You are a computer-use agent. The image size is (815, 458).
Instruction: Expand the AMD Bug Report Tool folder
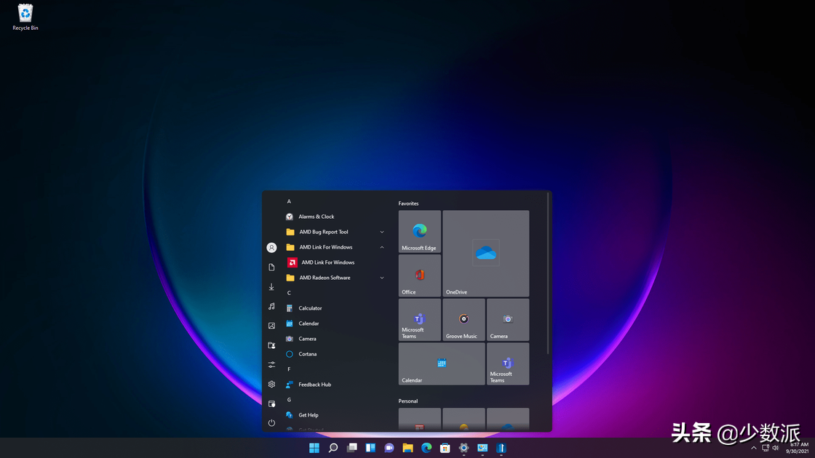pyautogui.click(x=381, y=231)
